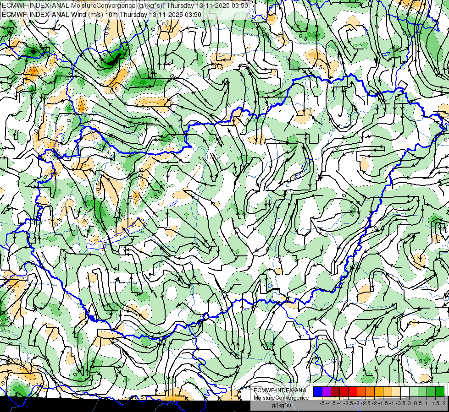Click the '-5' legend tick label
This screenshot has width=449, height=412.
point(322,403)
